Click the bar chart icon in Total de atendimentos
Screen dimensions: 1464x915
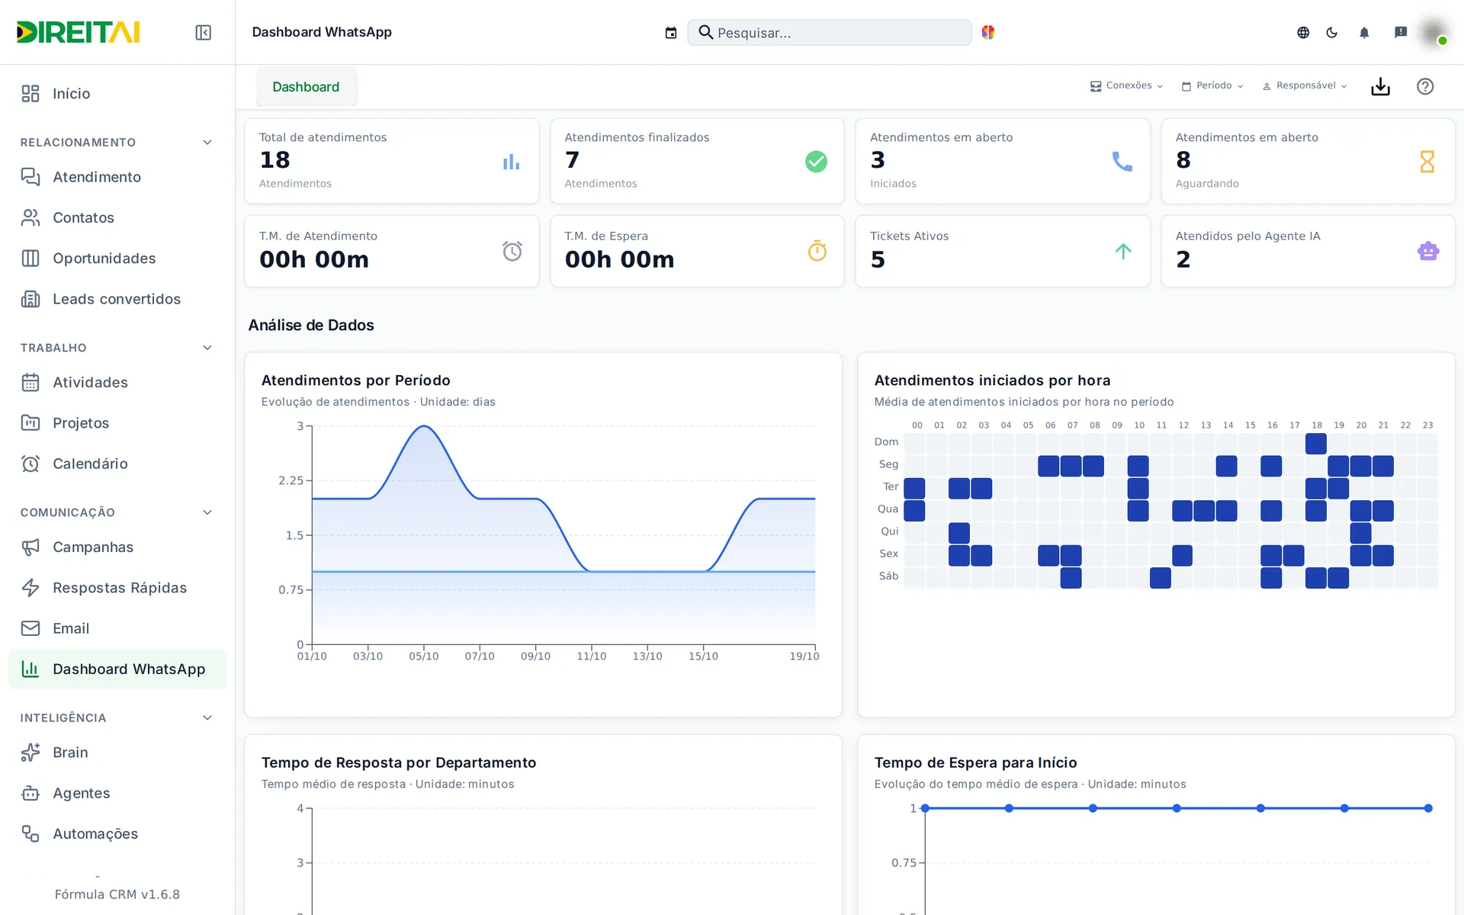point(511,162)
